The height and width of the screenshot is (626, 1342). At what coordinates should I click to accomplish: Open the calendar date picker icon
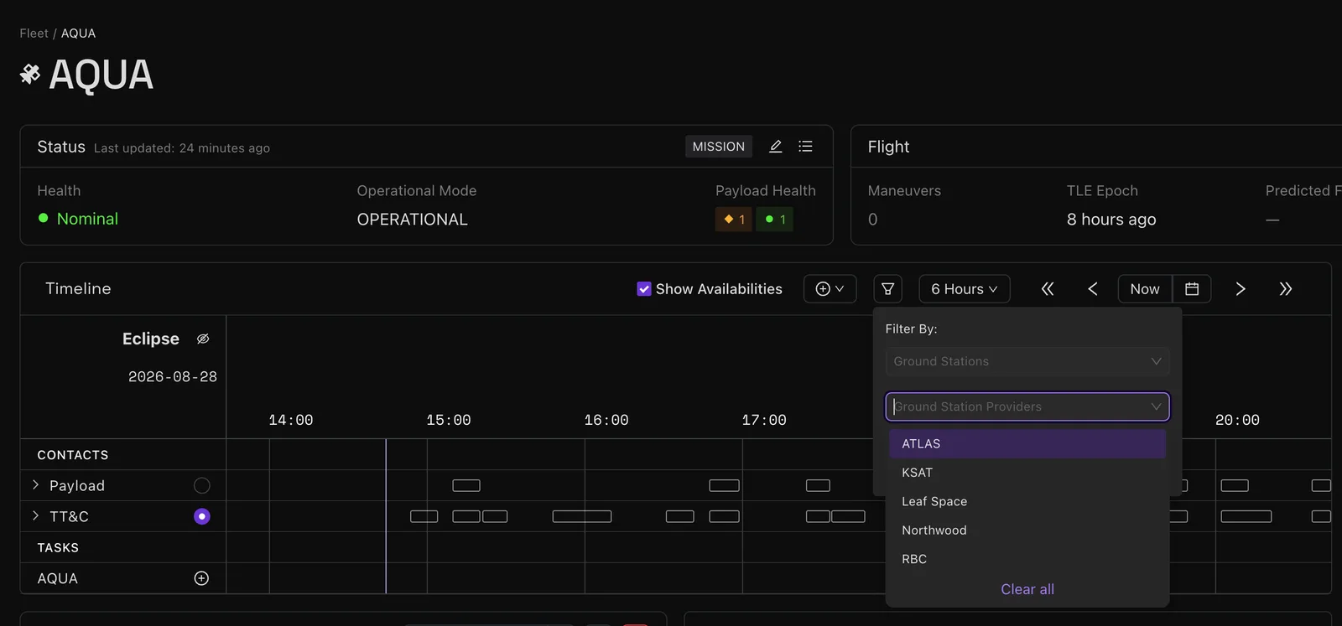coord(1192,289)
